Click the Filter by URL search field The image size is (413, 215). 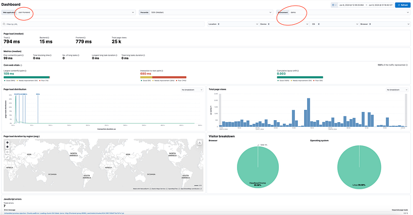(x=103, y=24)
